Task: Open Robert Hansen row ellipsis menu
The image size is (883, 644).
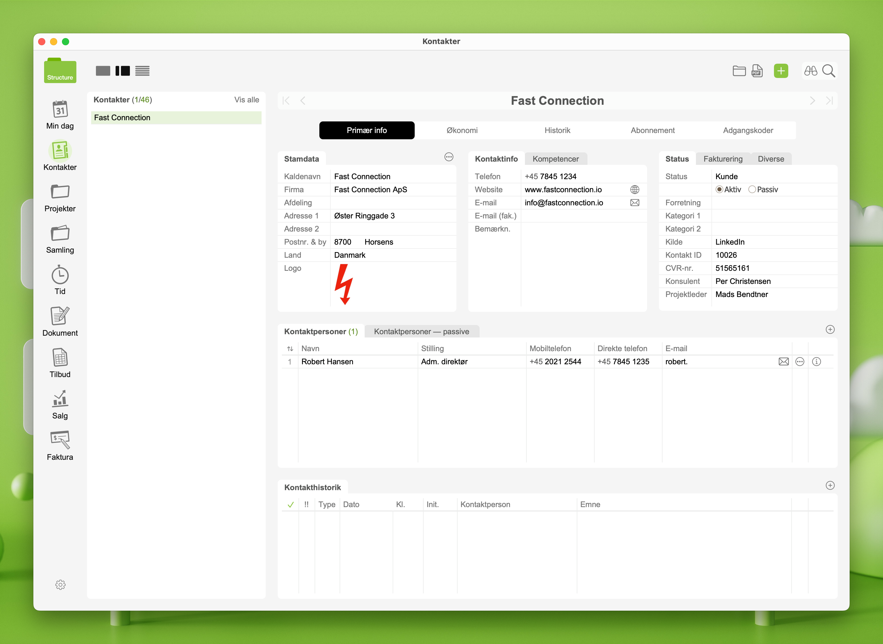Action: [800, 362]
